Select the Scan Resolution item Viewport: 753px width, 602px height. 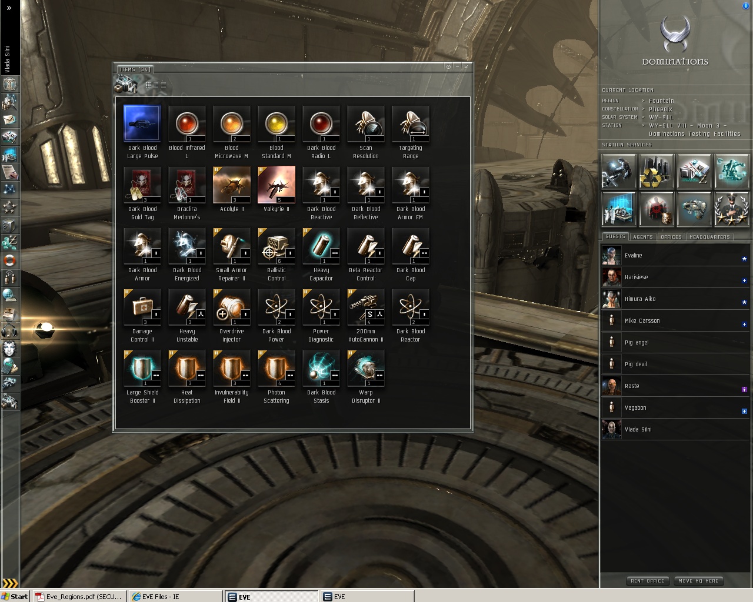pos(366,133)
